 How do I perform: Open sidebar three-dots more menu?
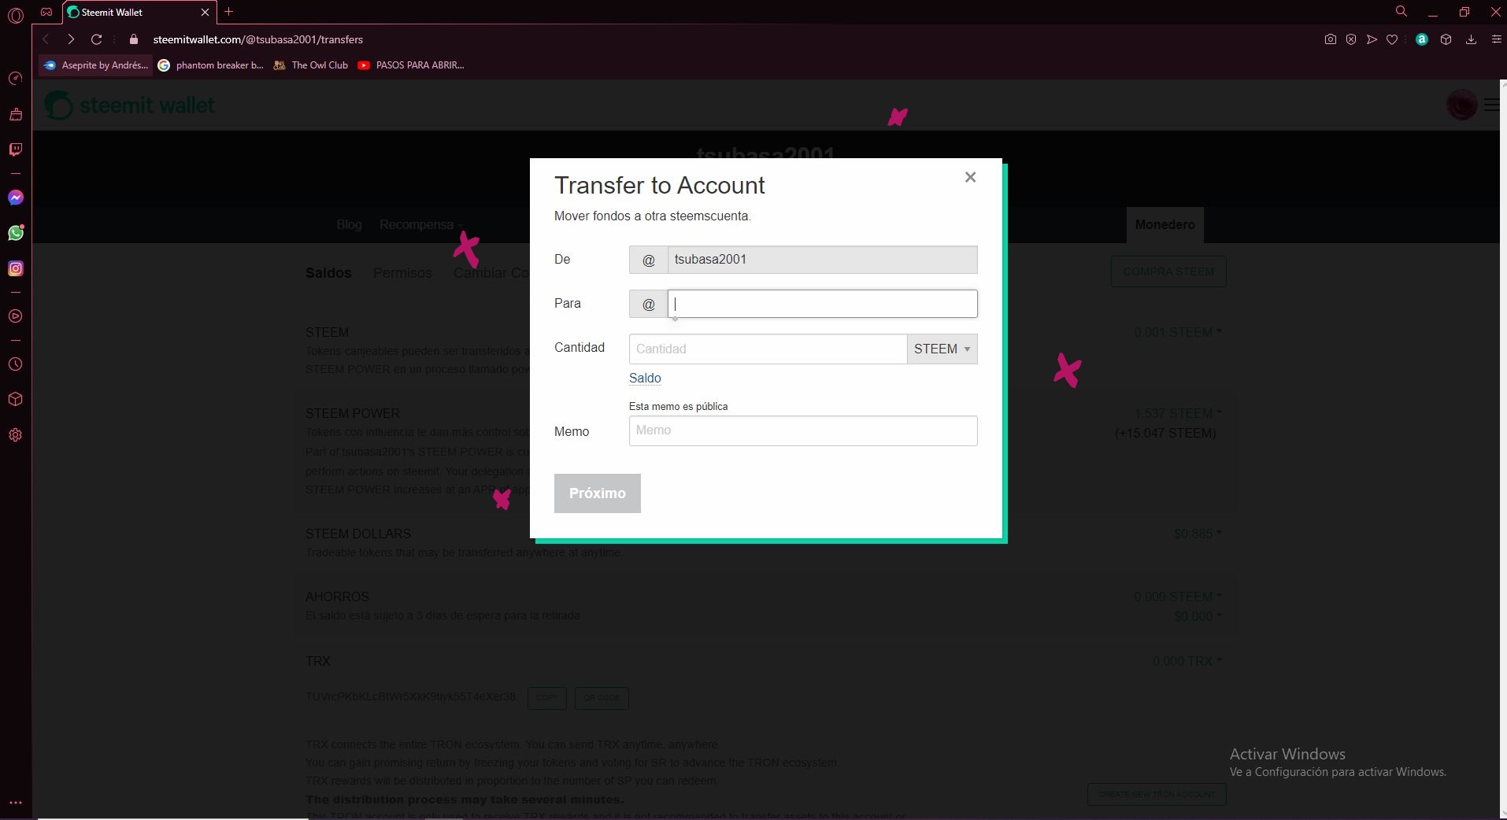tap(15, 803)
